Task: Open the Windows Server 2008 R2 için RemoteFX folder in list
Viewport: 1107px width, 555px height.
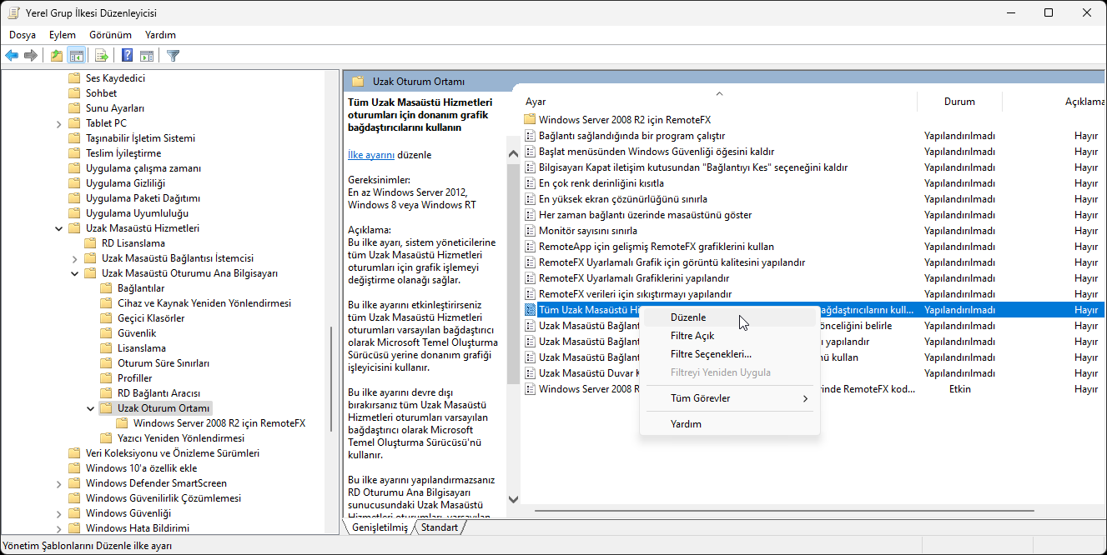Action: (624, 120)
